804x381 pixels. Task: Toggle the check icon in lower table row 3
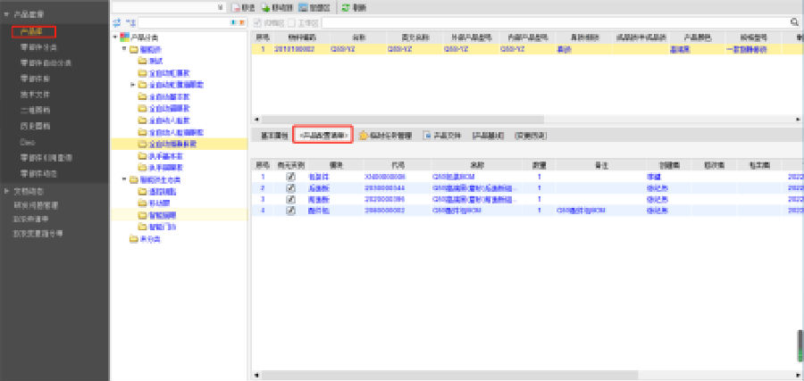coord(290,199)
